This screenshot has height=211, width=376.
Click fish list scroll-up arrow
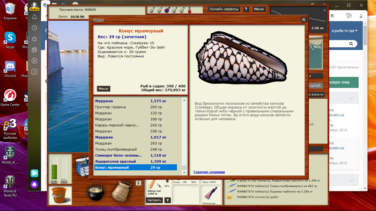click(x=184, y=101)
